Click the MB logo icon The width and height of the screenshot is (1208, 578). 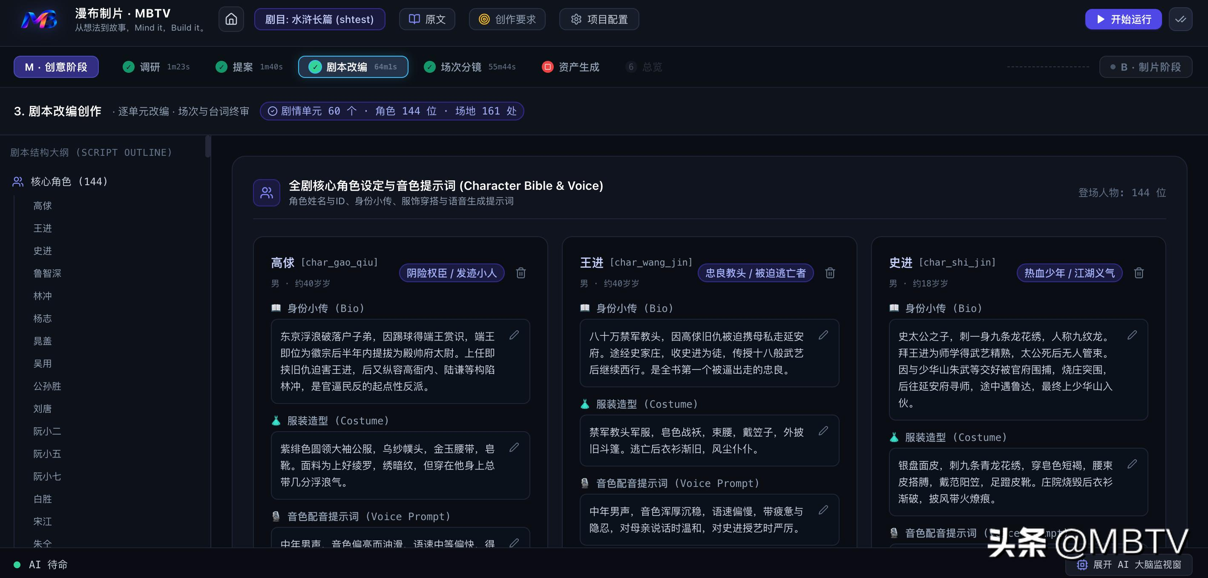39,20
